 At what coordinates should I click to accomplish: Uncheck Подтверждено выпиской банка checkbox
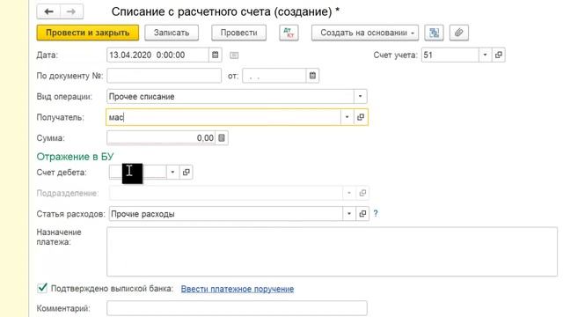42,288
